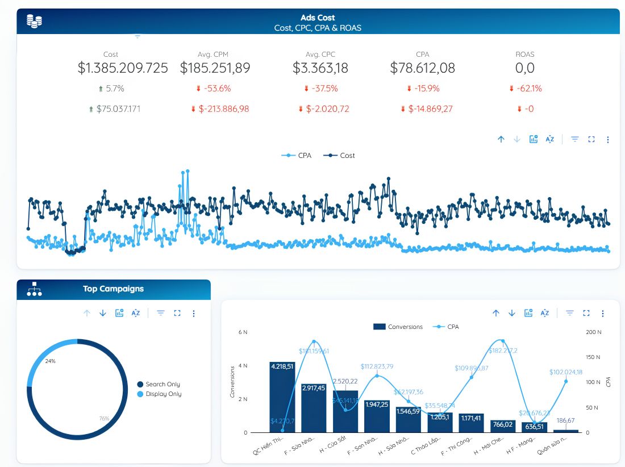The height and width of the screenshot is (467, 625).
Task: Open the chart options icon on the CPA/Cost line chart
Action: (x=534, y=139)
